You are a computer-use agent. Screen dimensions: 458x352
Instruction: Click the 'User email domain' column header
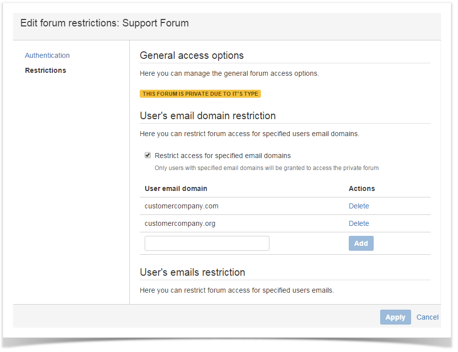[x=176, y=188]
